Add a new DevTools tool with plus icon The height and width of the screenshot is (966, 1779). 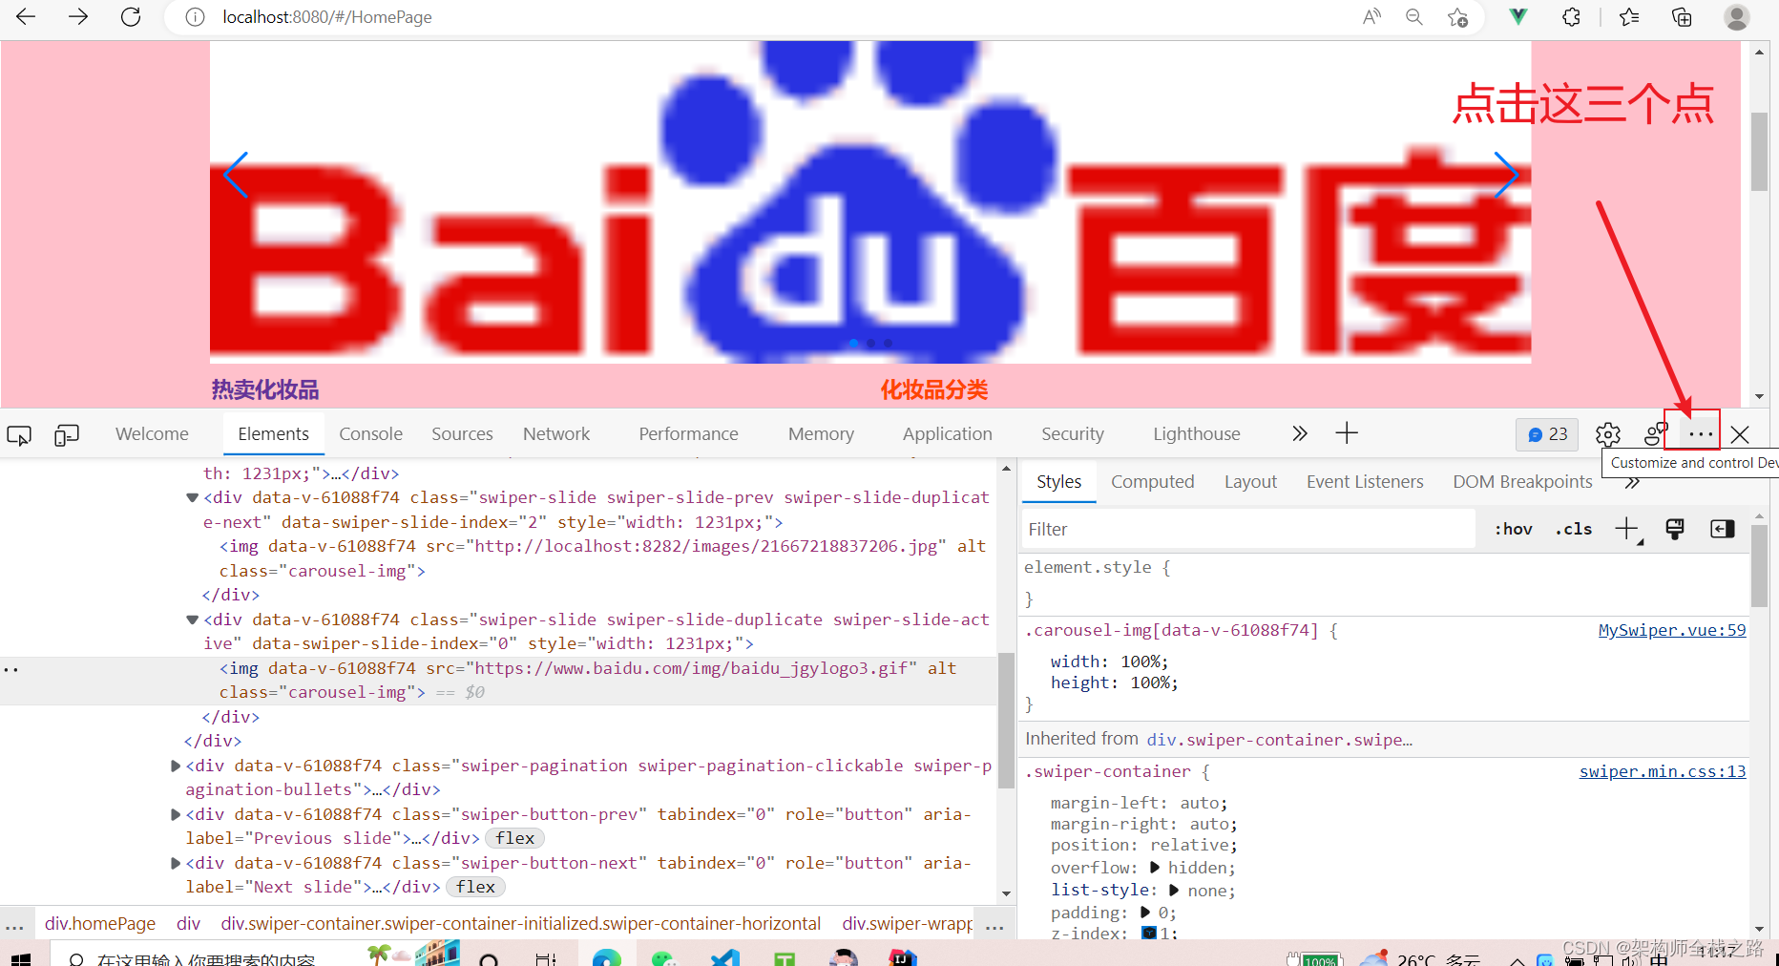[x=1347, y=433]
